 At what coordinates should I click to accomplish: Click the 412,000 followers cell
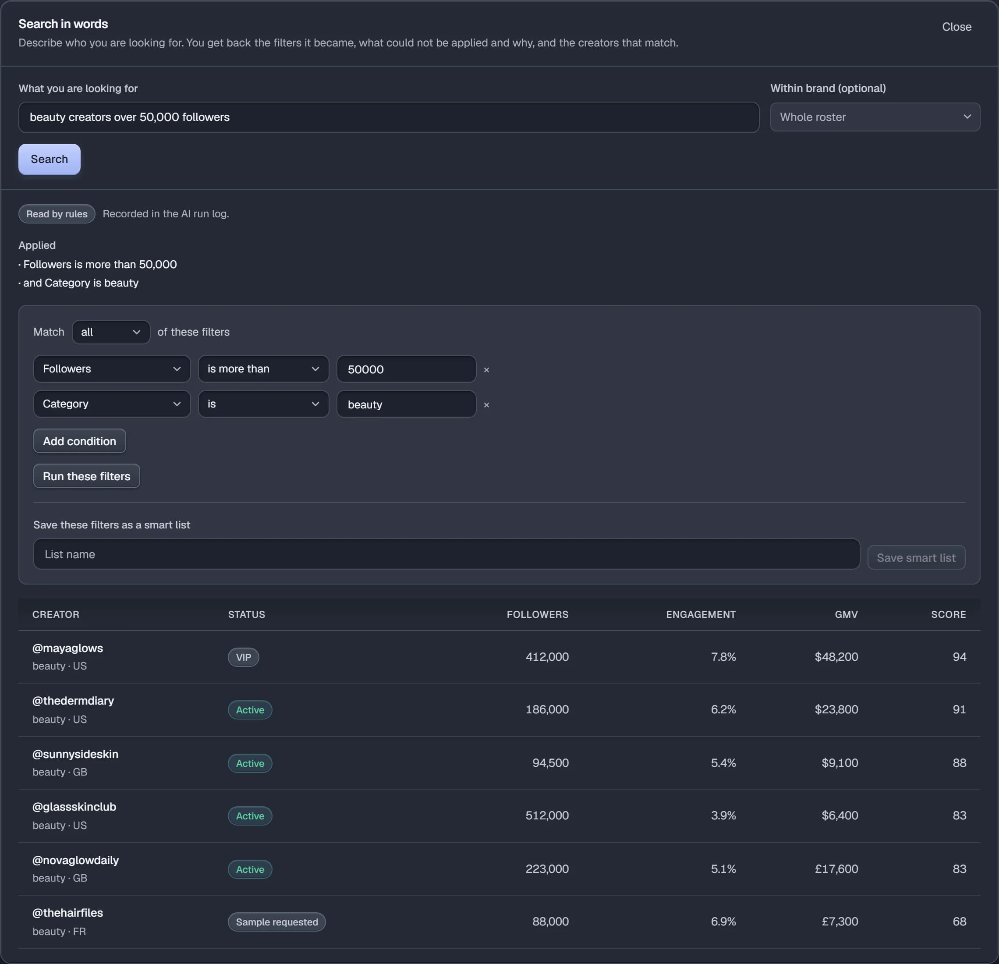(x=547, y=656)
